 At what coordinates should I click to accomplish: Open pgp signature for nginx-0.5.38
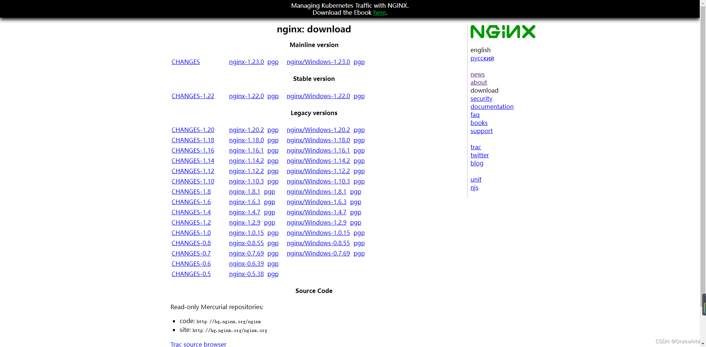273,274
